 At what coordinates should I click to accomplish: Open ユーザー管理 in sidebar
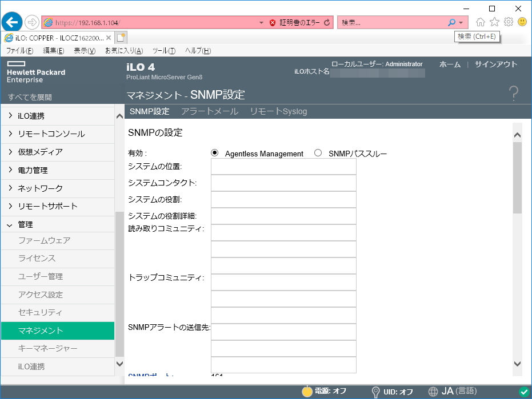58,277
